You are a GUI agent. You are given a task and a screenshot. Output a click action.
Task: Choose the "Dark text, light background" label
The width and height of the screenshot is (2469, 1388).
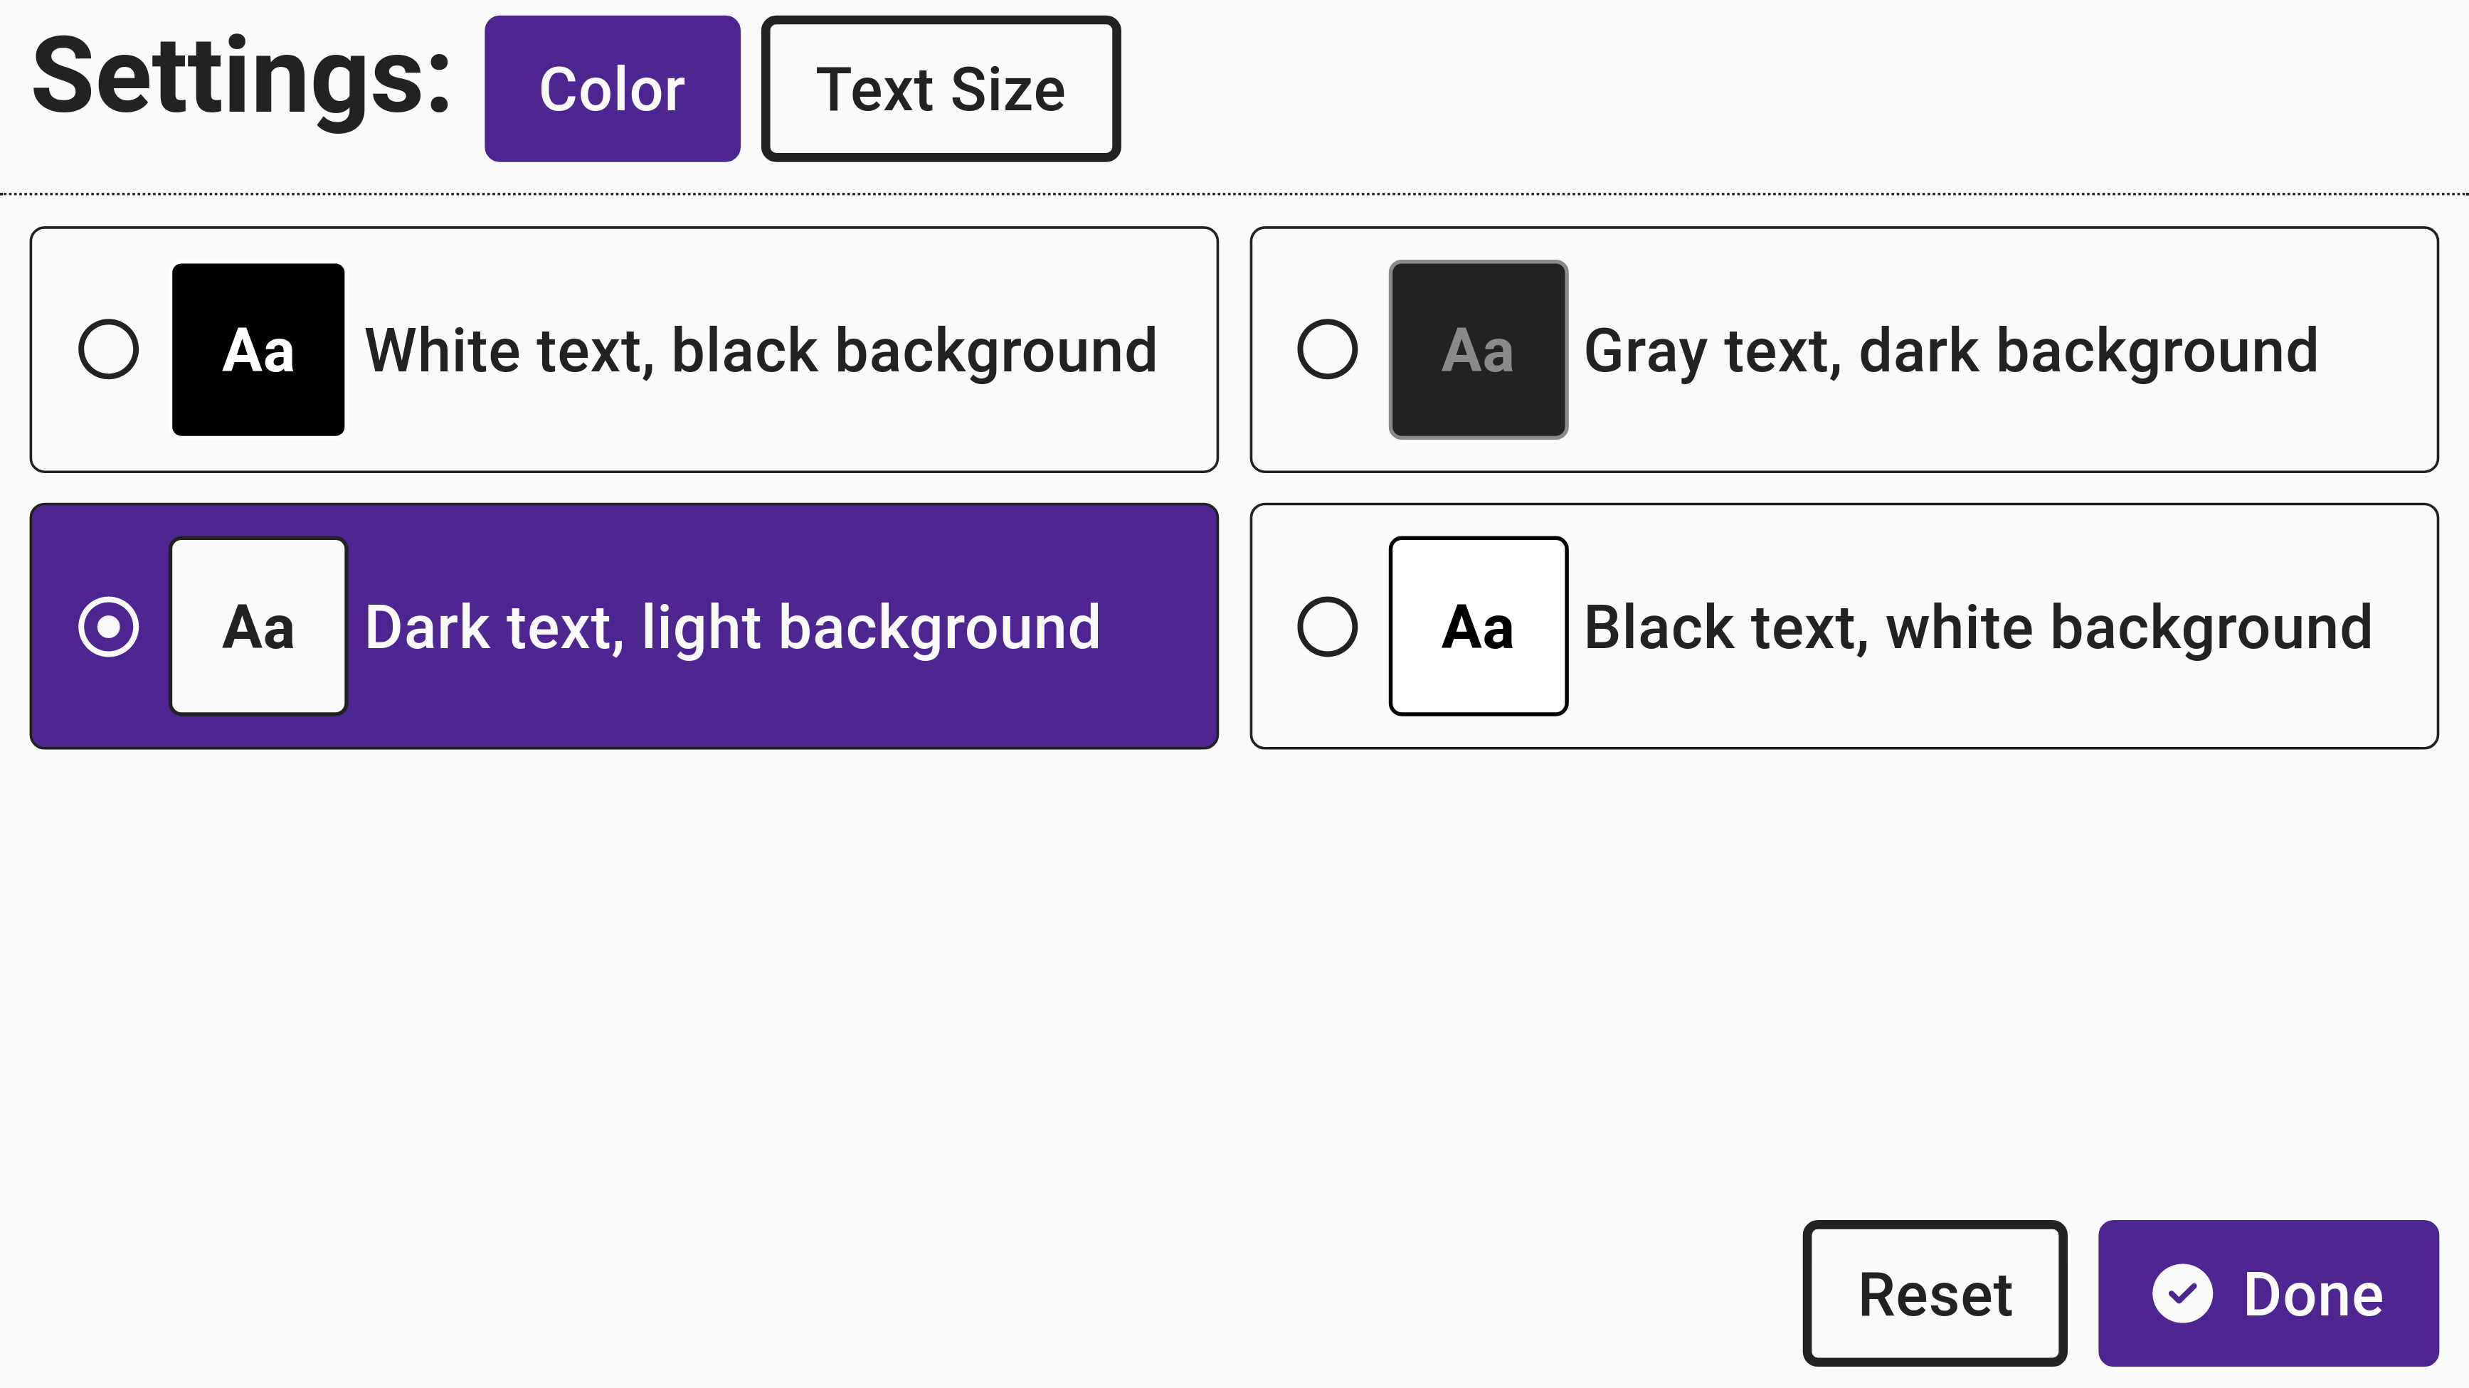click(732, 627)
